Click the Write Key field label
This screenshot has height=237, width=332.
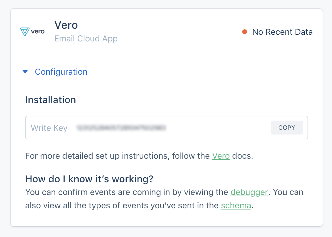coord(49,128)
